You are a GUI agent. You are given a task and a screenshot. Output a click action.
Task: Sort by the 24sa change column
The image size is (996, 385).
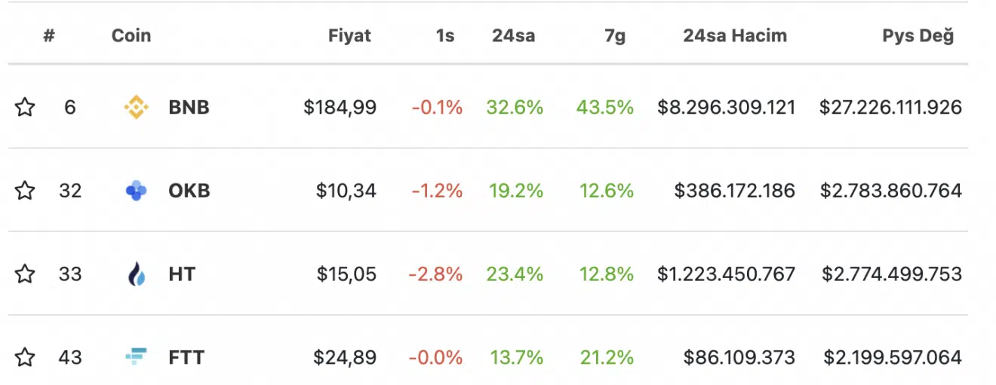point(514,35)
